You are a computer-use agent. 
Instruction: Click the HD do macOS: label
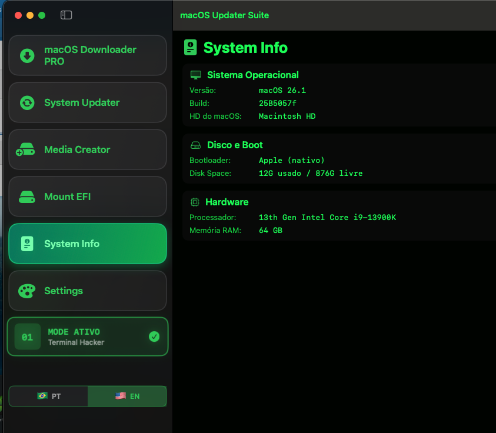(x=215, y=116)
